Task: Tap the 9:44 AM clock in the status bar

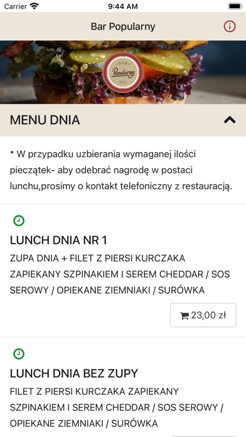Action: coord(123,6)
